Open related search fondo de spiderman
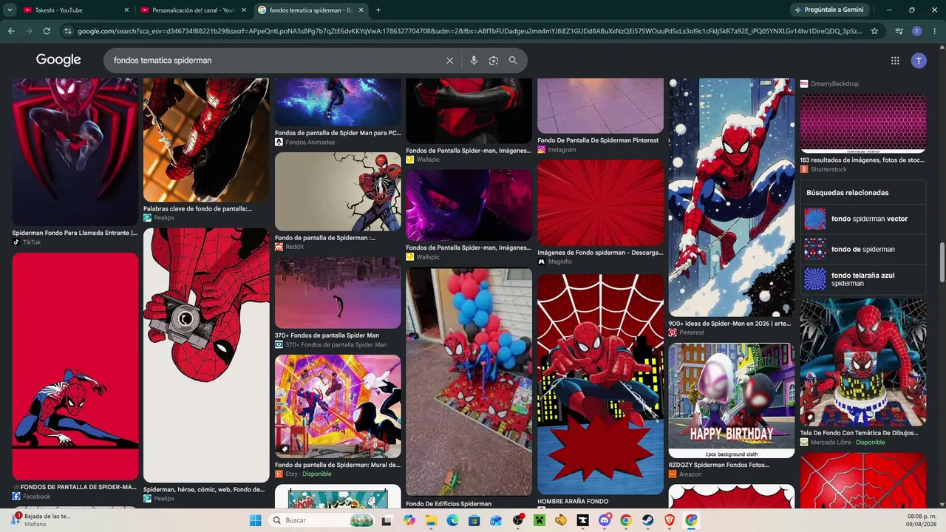This screenshot has height=532, width=946. pos(862,249)
